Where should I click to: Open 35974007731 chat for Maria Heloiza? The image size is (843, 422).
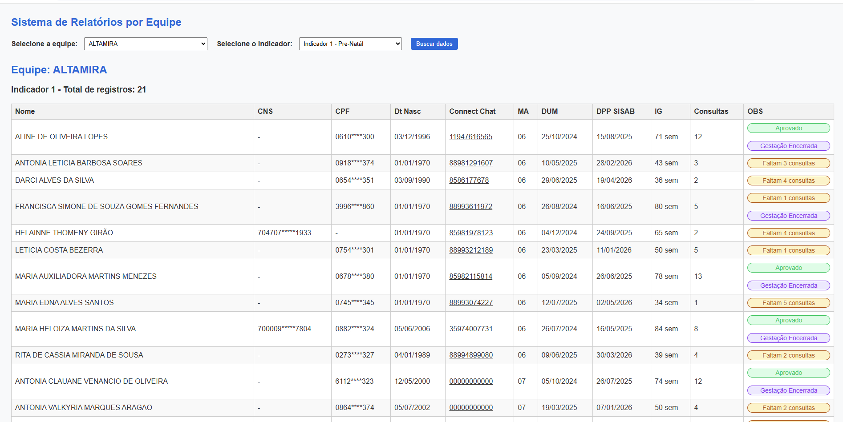coord(470,329)
